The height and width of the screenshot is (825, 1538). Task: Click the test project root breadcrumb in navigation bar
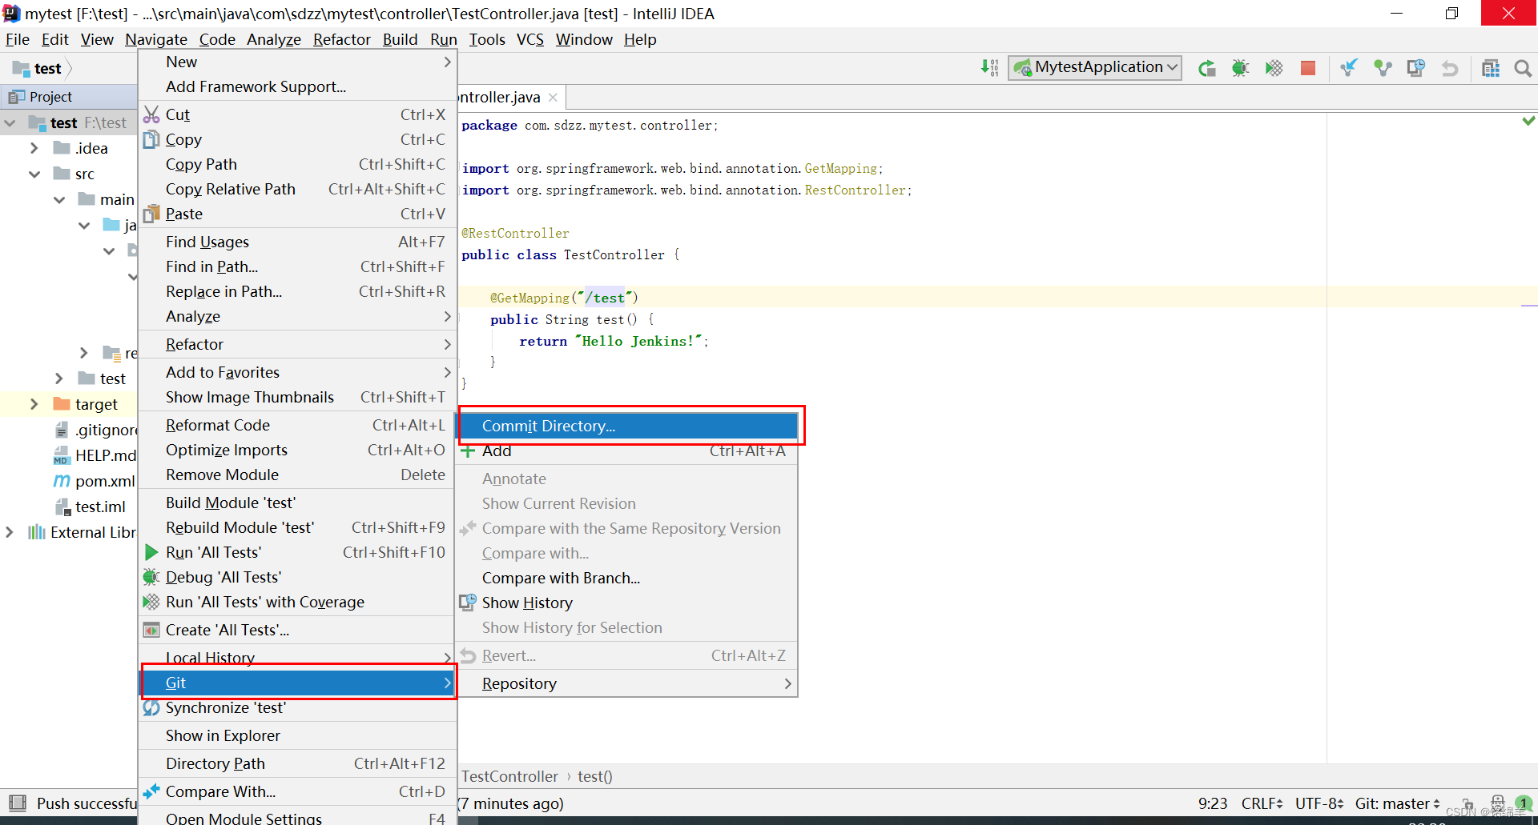click(x=38, y=69)
